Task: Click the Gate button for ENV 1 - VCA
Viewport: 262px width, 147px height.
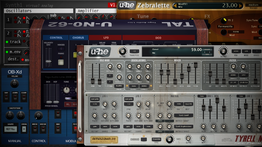Action: pos(202,96)
